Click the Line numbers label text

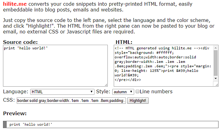coord(156,91)
